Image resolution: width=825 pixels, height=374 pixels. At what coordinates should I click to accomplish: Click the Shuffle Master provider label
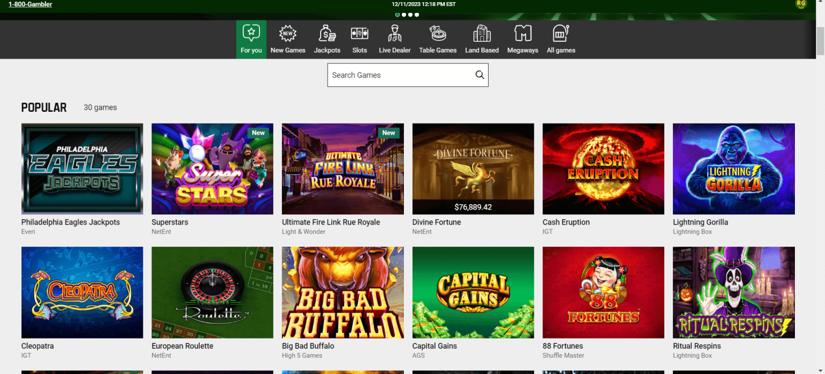[563, 355]
